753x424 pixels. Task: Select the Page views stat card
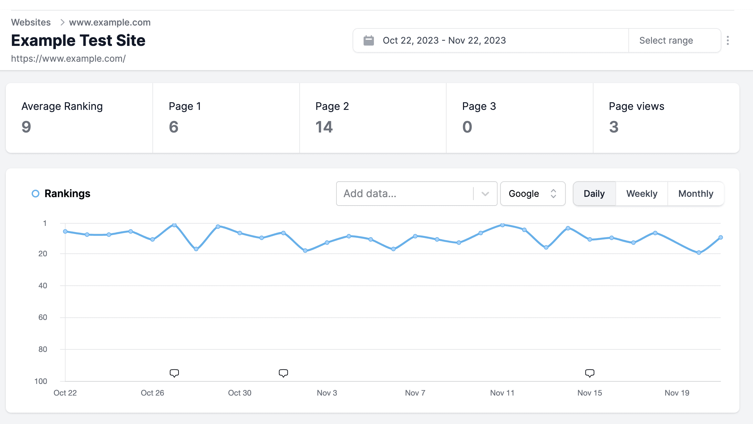pyautogui.click(x=666, y=118)
